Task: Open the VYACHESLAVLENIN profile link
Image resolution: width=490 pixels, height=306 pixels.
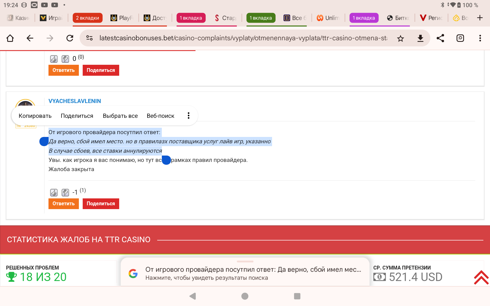Action: pos(75,101)
